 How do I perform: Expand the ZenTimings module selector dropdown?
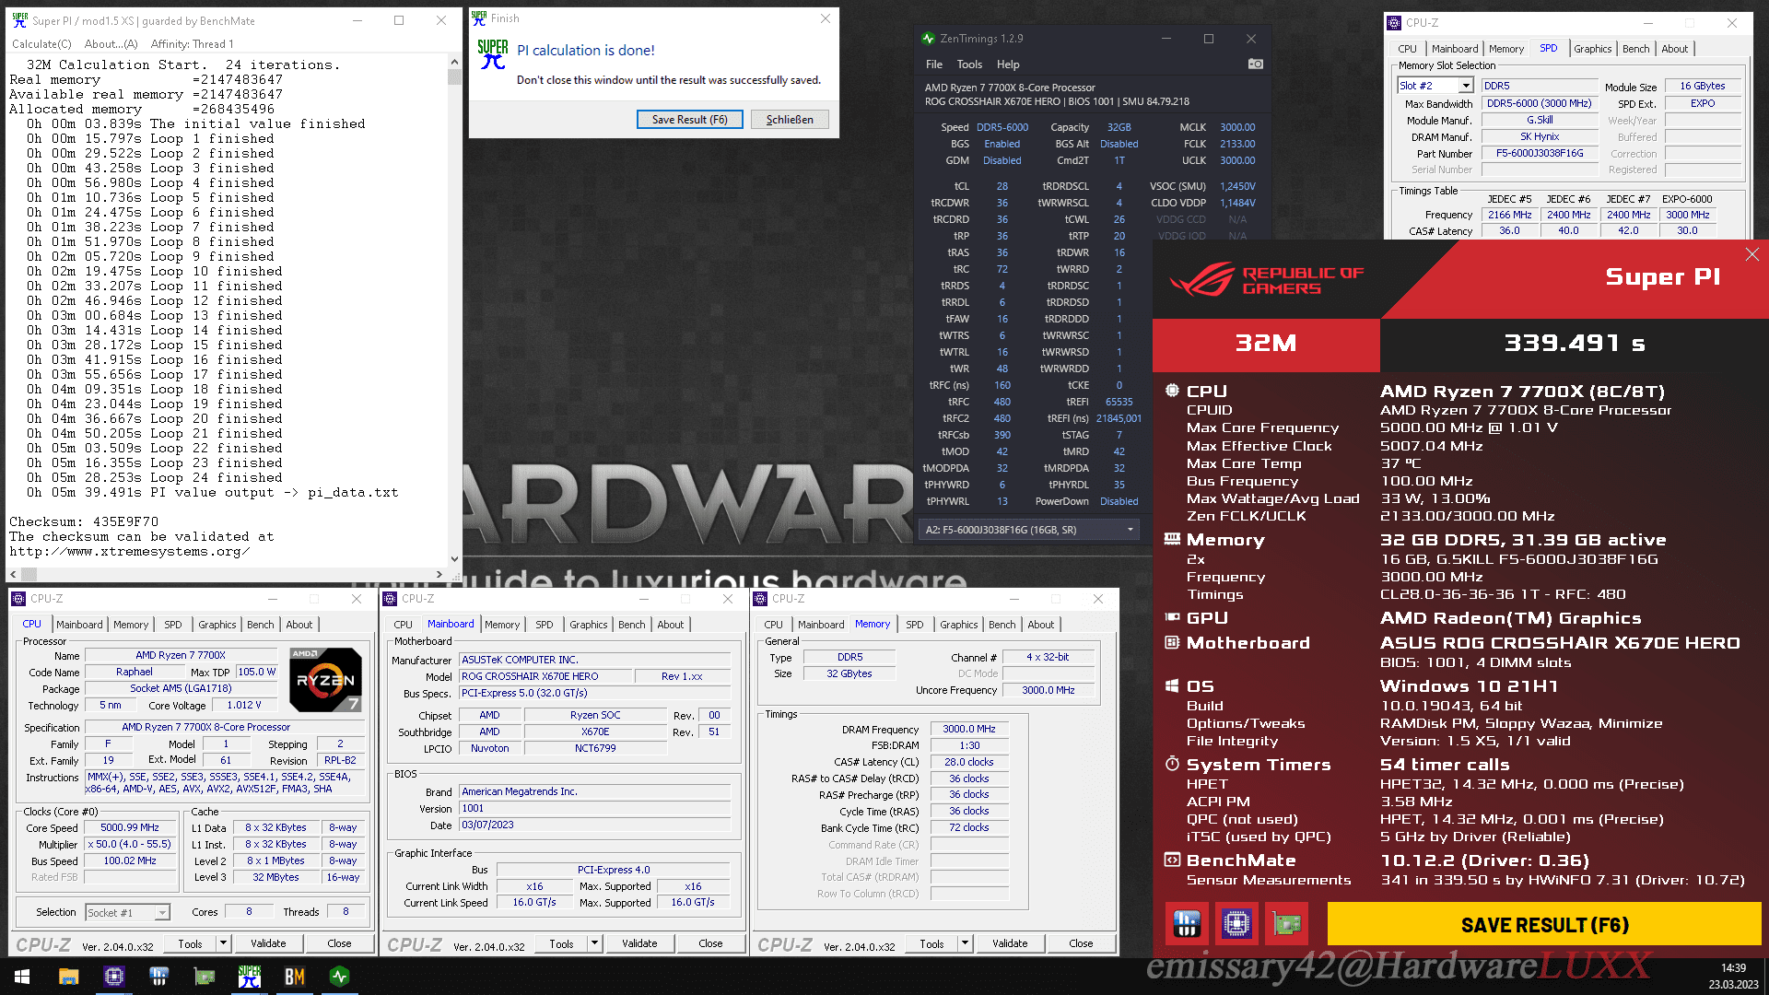(x=1130, y=530)
